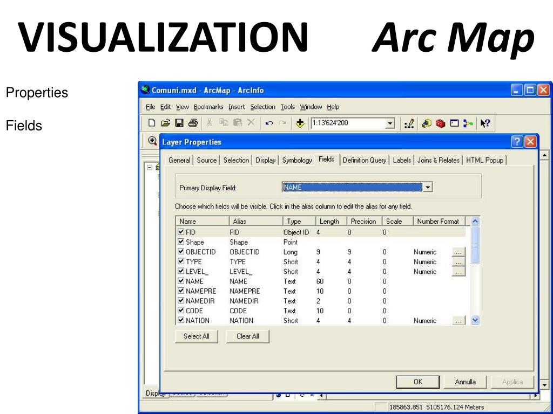Toggle the NAMEDIR field checkbox
Viewport: 553px width, 414px height.
tap(181, 301)
